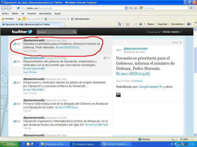Screen dimensions: 197x147
Task: Click the Windows Inicio start button
Action: (10, 144)
